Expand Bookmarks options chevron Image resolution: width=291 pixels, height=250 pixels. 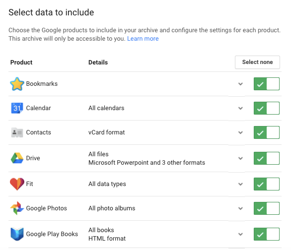pyautogui.click(x=240, y=84)
